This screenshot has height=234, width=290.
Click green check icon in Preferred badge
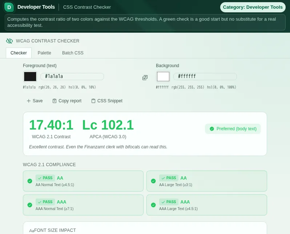pos(212,129)
